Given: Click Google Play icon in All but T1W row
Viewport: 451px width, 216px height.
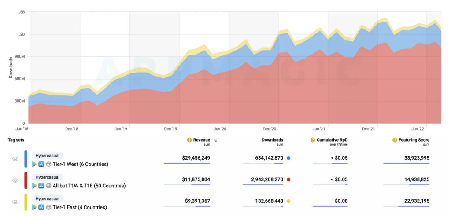Looking at the screenshot, I should [x=34, y=186].
